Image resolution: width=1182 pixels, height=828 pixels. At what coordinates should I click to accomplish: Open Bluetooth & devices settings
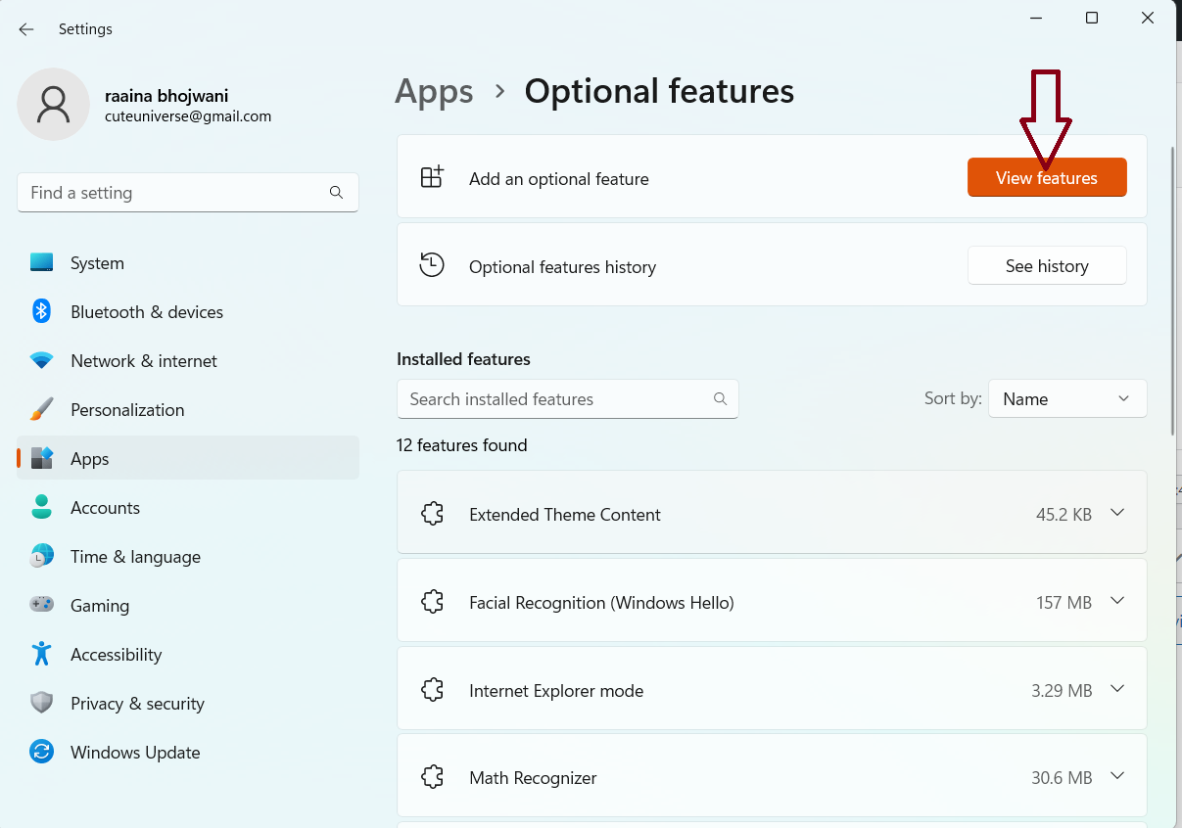point(146,312)
